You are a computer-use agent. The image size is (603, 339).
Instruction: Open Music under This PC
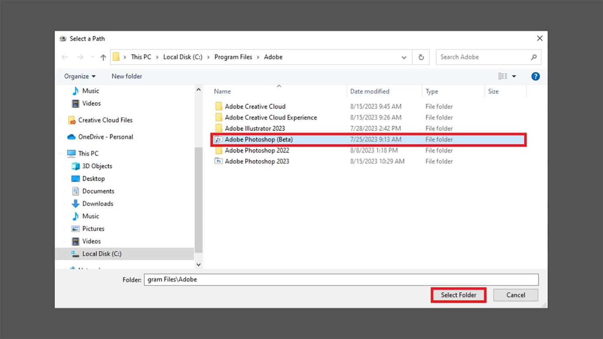pyautogui.click(x=90, y=216)
